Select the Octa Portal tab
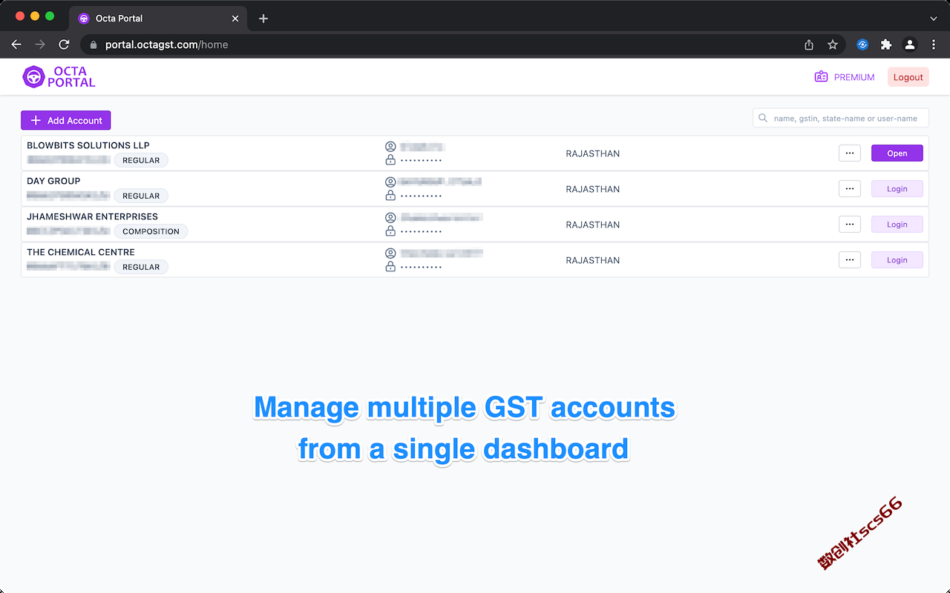 click(x=158, y=19)
